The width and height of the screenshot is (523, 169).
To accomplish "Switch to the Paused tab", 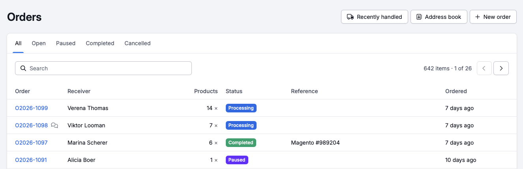I will pos(66,43).
